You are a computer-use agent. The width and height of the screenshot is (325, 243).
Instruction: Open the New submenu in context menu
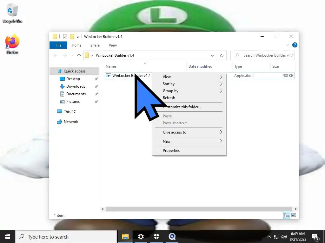point(189,141)
